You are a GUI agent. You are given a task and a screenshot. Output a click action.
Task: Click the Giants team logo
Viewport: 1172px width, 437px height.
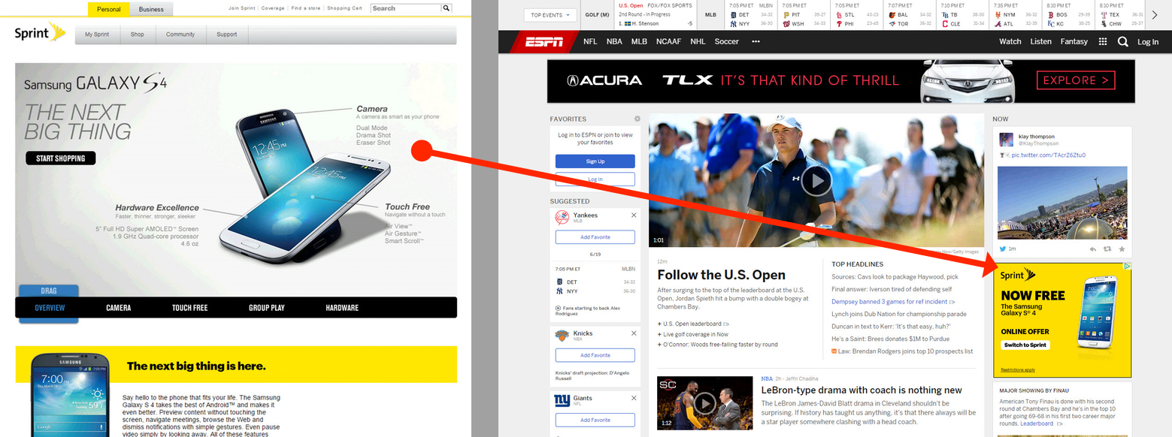click(x=562, y=400)
